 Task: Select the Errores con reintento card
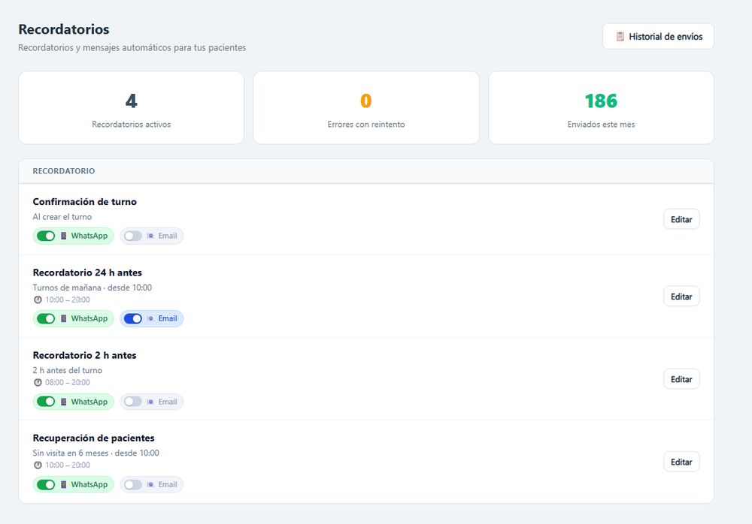pyautogui.click(x=366, y=108)
